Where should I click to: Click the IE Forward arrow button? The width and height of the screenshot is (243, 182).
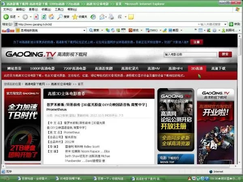click(x=25, y=17)
